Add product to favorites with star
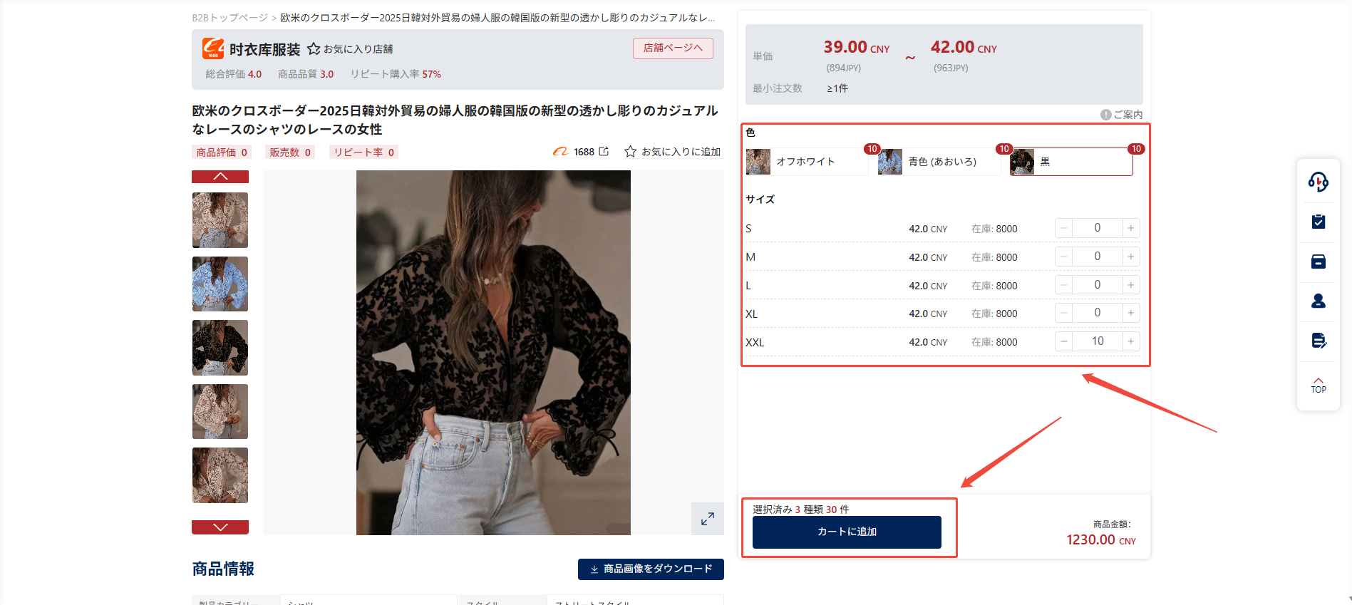 click(x=630, y=151)
